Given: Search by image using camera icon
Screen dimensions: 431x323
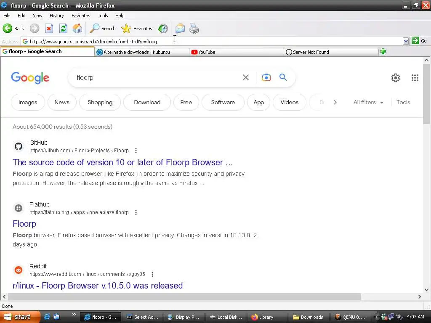Looking at the screenshot, I should (266, 77).
